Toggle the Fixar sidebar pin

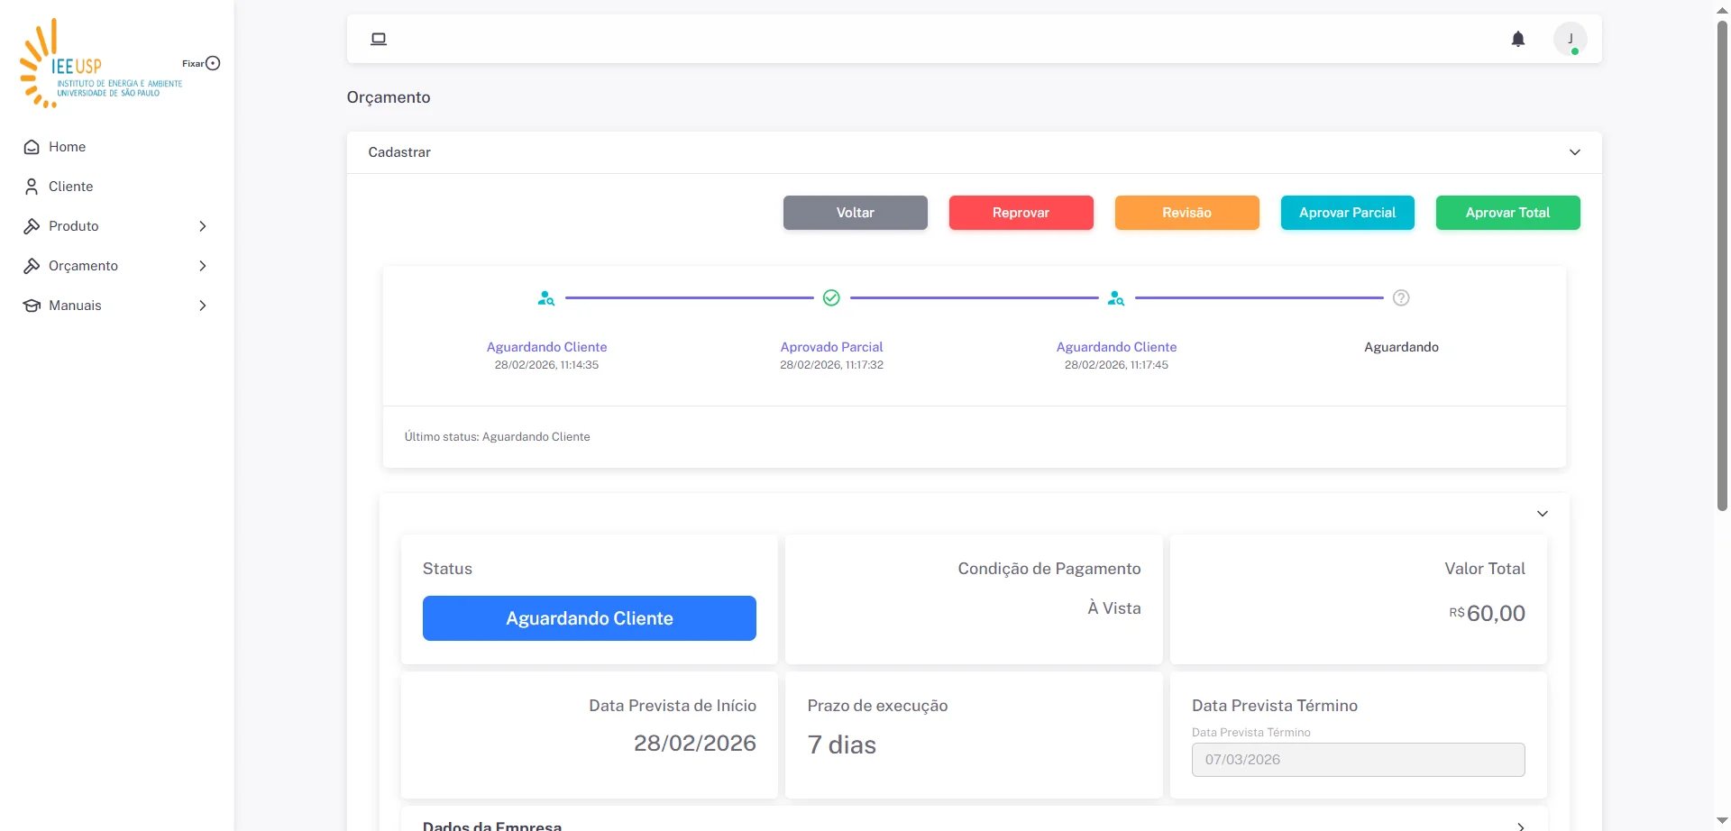213,63
